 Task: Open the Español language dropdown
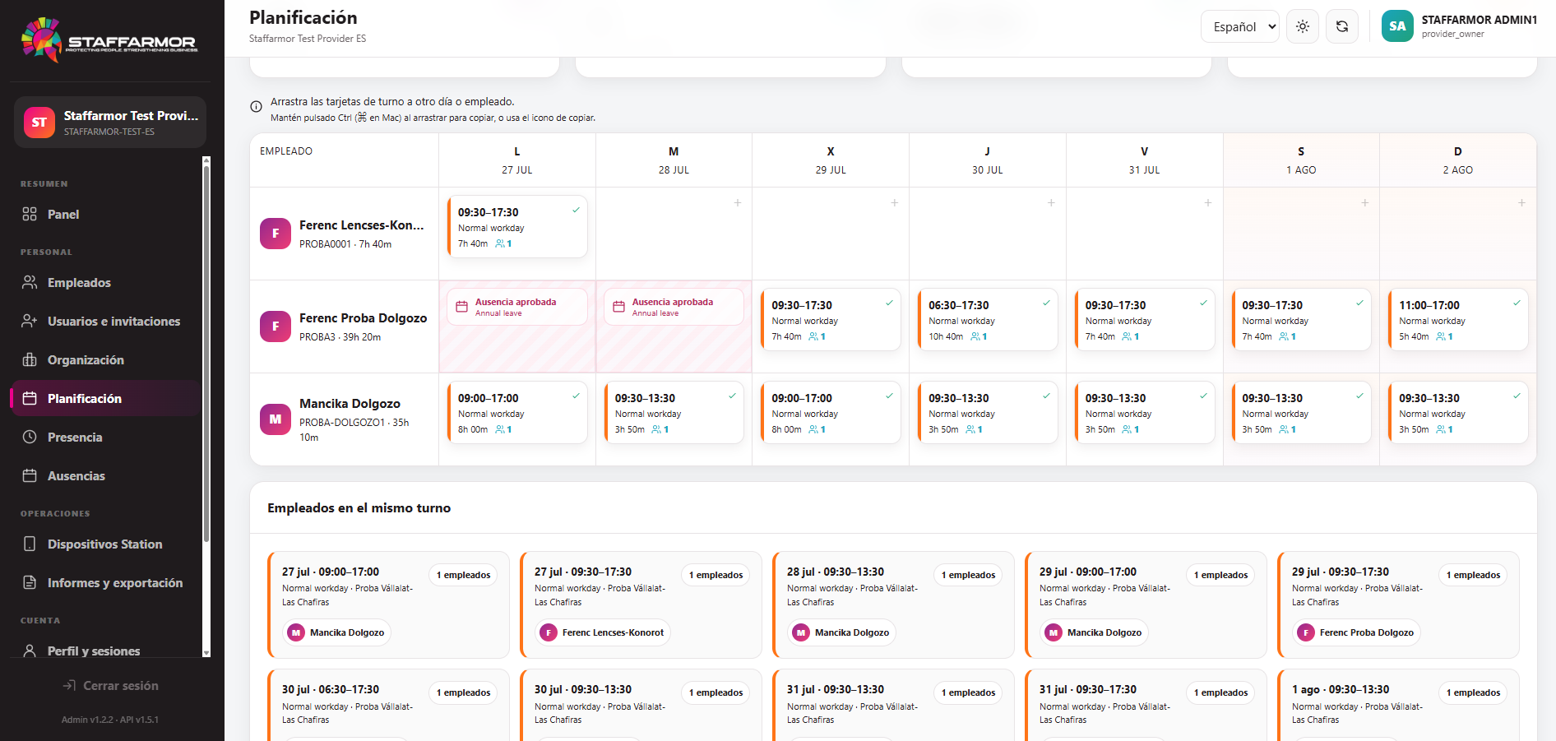[x=1240, y=26]
